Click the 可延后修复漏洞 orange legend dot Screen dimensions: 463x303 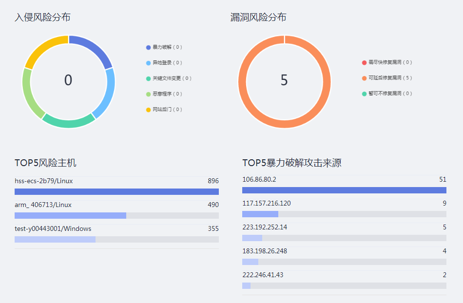[364, 78]
